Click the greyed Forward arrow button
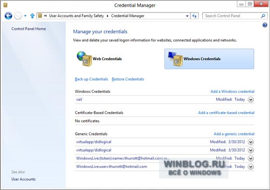Screen dimensions: 270x190 18,16
